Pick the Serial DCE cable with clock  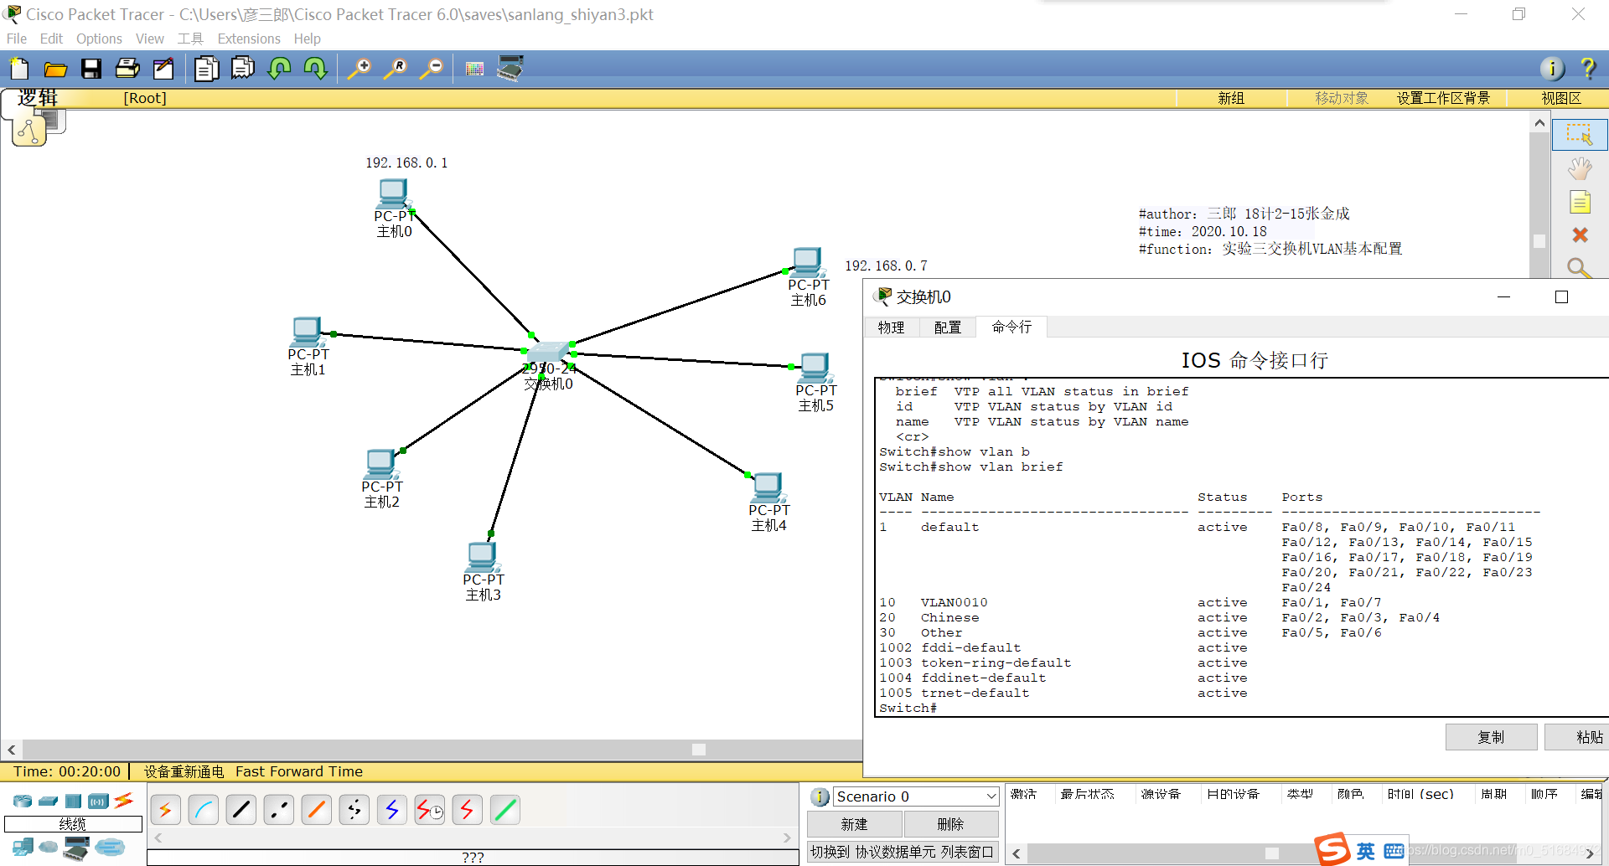[430, 810]
